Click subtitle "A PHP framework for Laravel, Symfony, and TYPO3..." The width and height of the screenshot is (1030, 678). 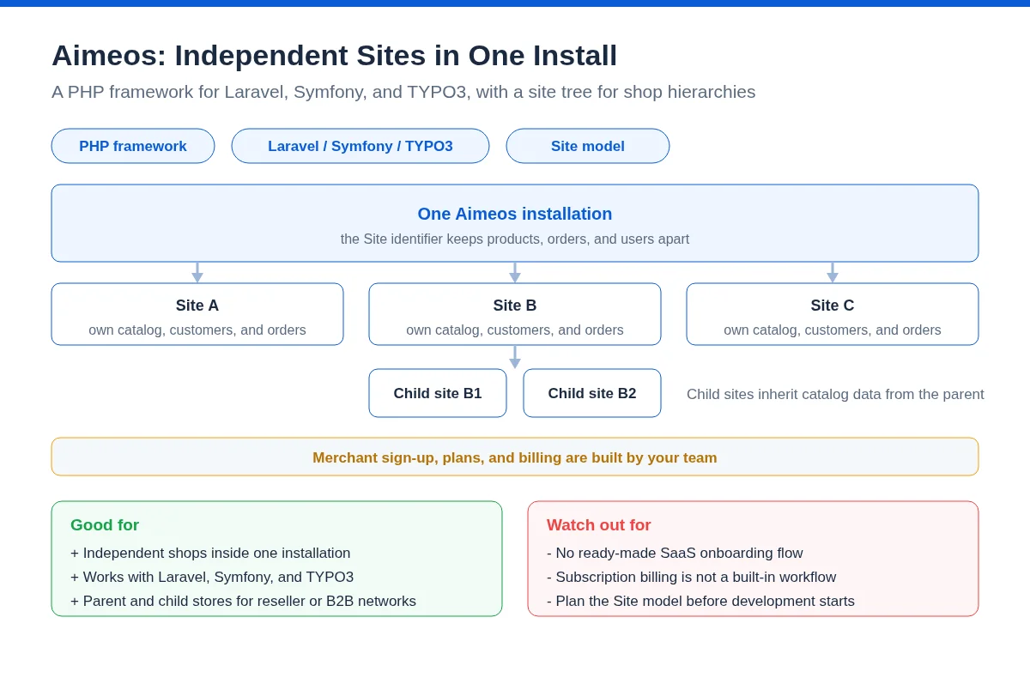(x=403, y=92)
